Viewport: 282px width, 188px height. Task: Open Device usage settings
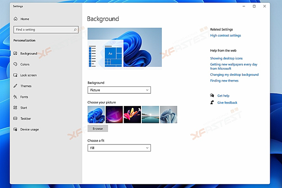pos(46,129)
